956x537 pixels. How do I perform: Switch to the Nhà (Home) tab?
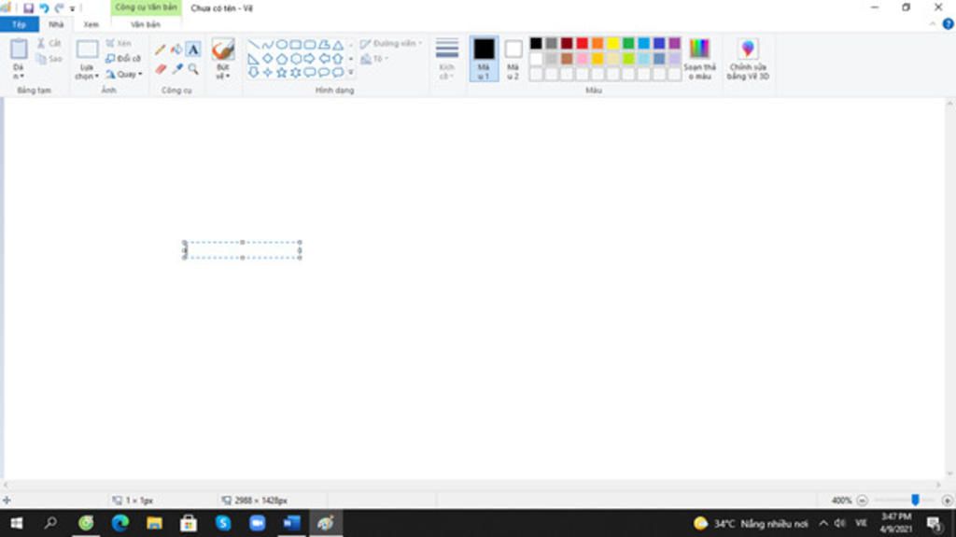tap(56, 24)
